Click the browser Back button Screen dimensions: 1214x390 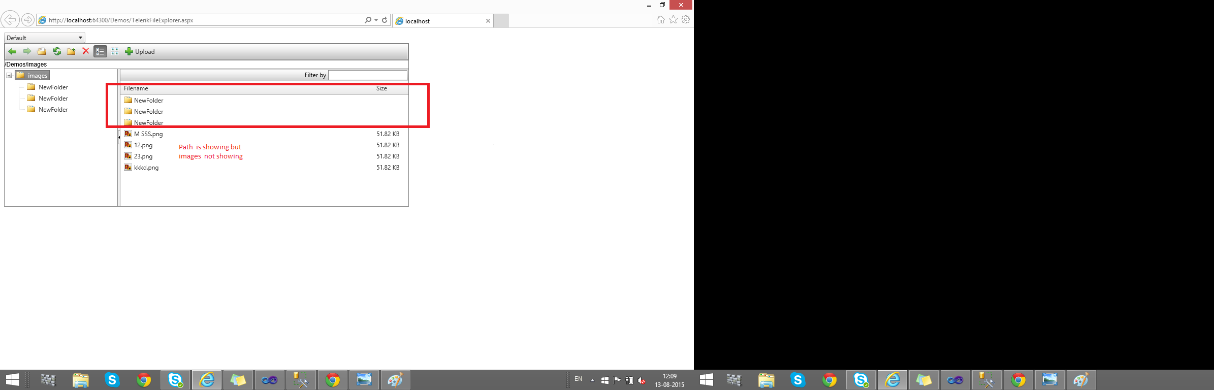click(x=10, y=20)
